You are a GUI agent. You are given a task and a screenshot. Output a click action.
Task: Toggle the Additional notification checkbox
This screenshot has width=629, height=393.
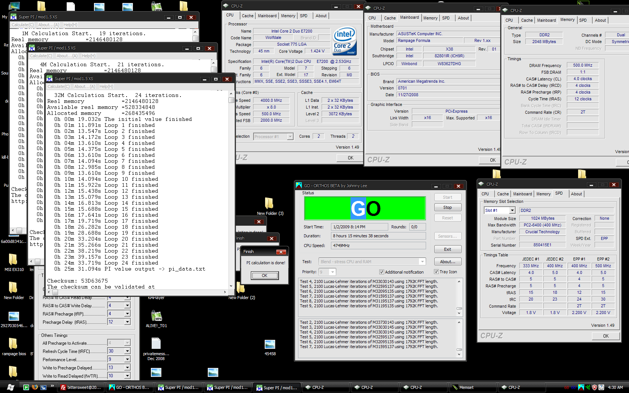tap(382, 272)
